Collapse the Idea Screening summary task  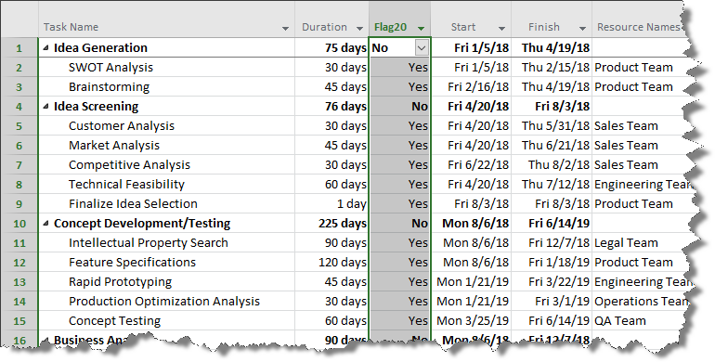46,107
